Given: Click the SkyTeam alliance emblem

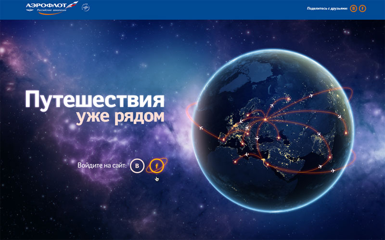Looking at the screenshot, I should (86, 8).
